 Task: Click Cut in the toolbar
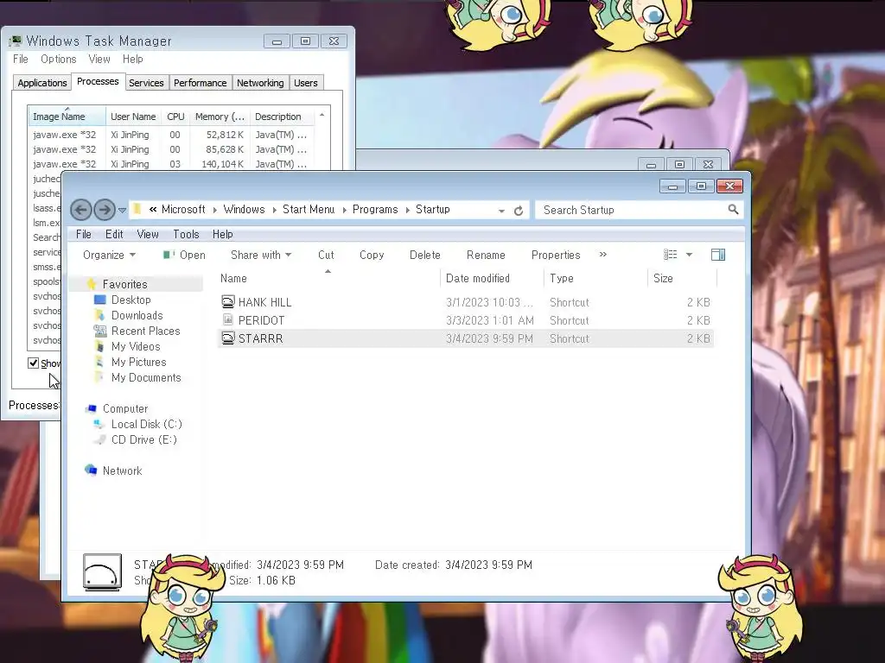pos(326,255)
